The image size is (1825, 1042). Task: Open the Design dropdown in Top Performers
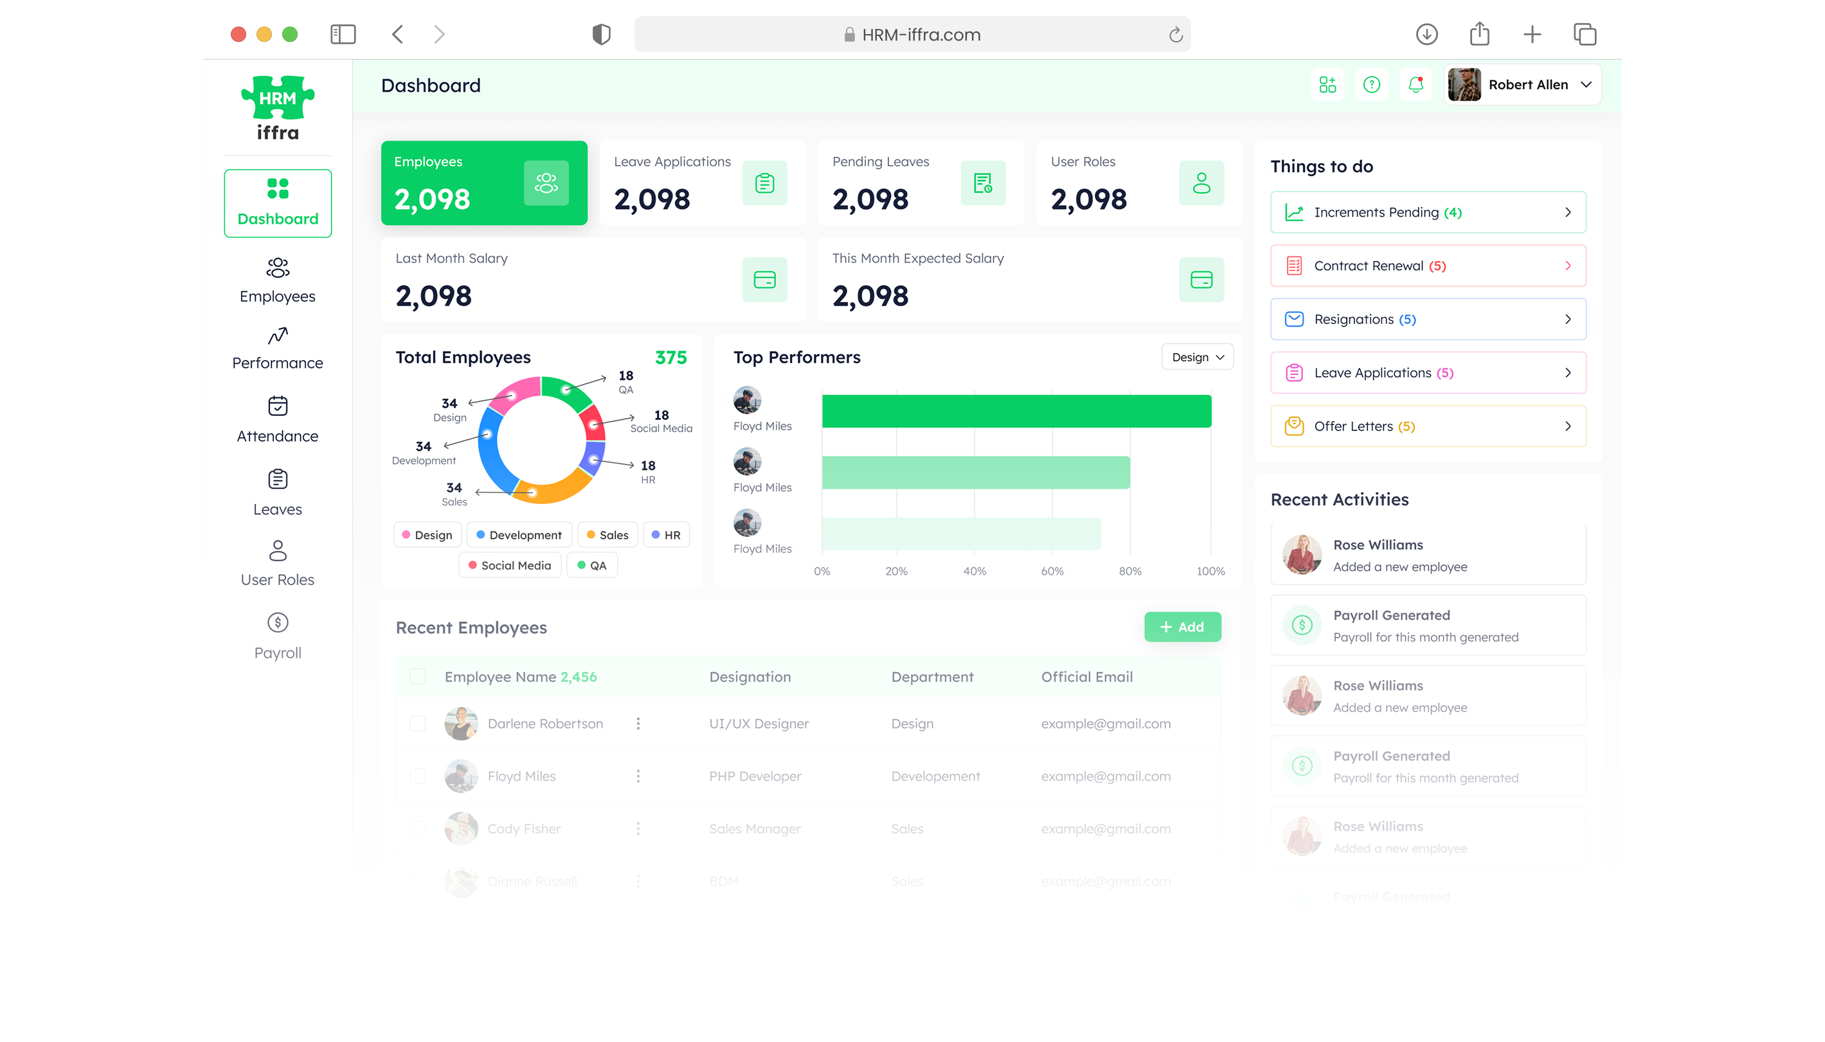tap(1198, 357)
